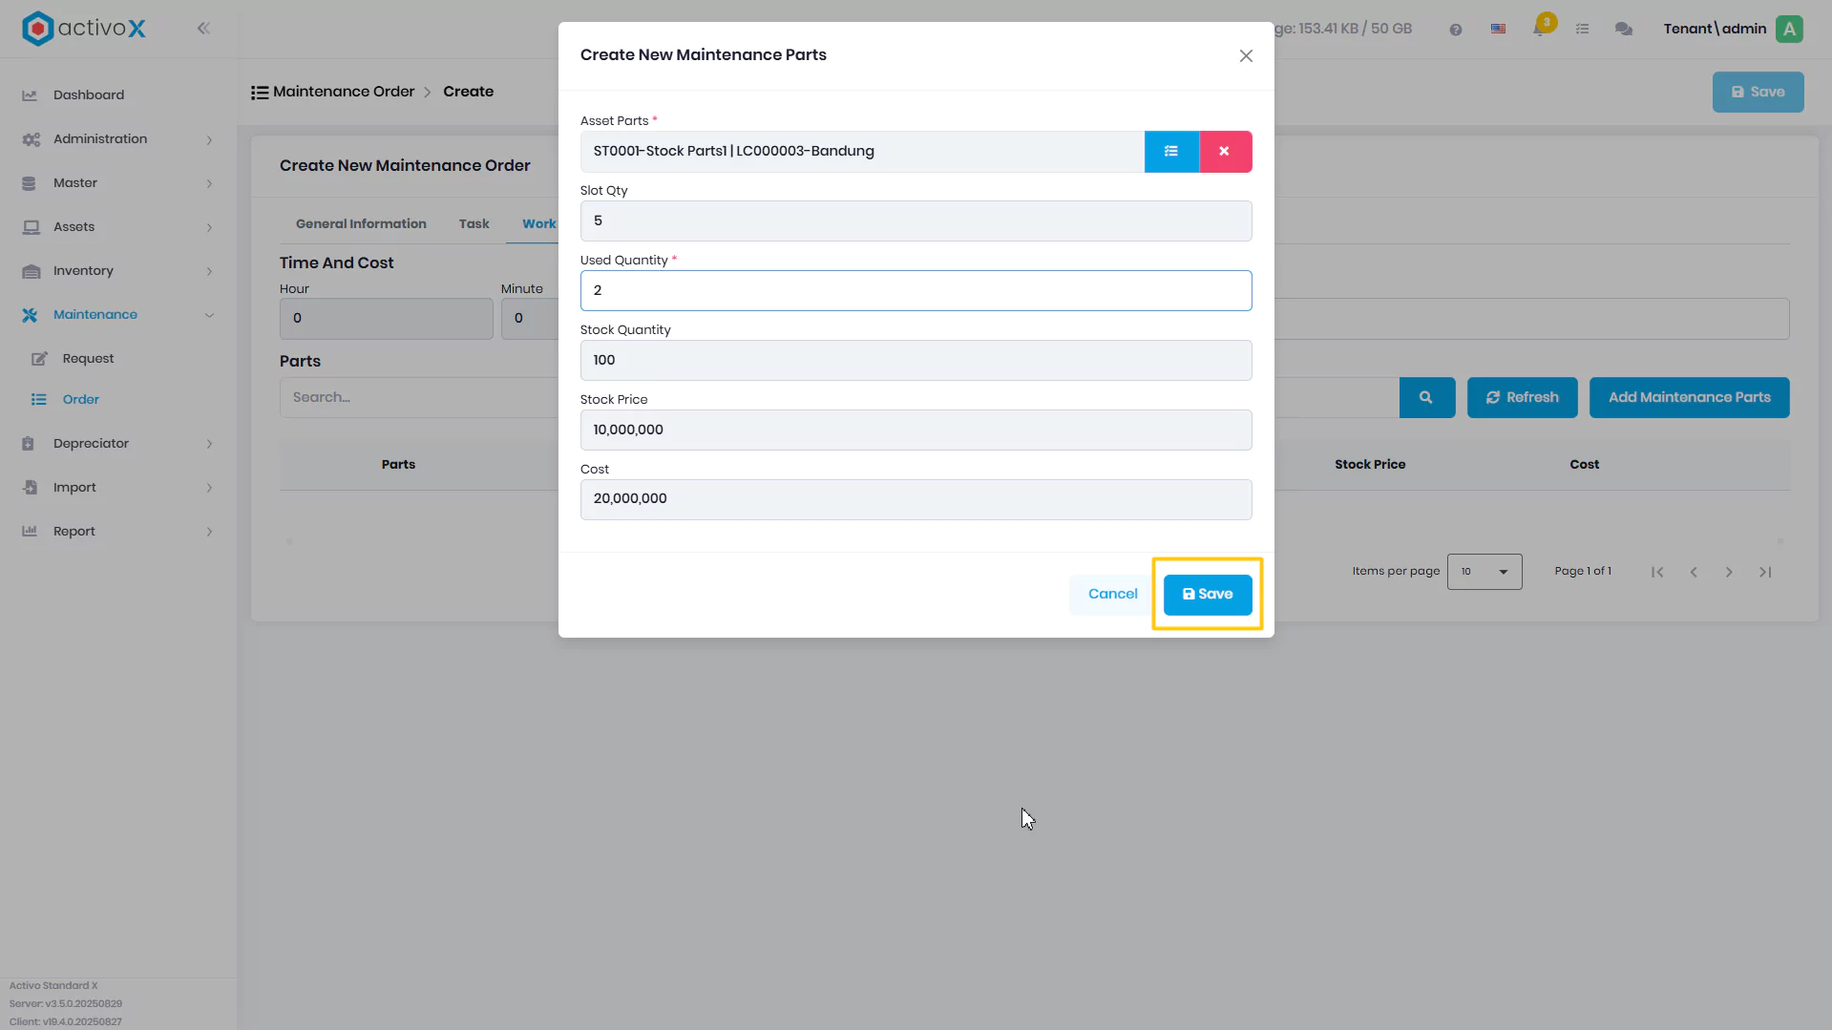This screenshot has width=1832, height=1030.
Task: Click the Tenant\admin user name
Action: (x=1715, y=29)
